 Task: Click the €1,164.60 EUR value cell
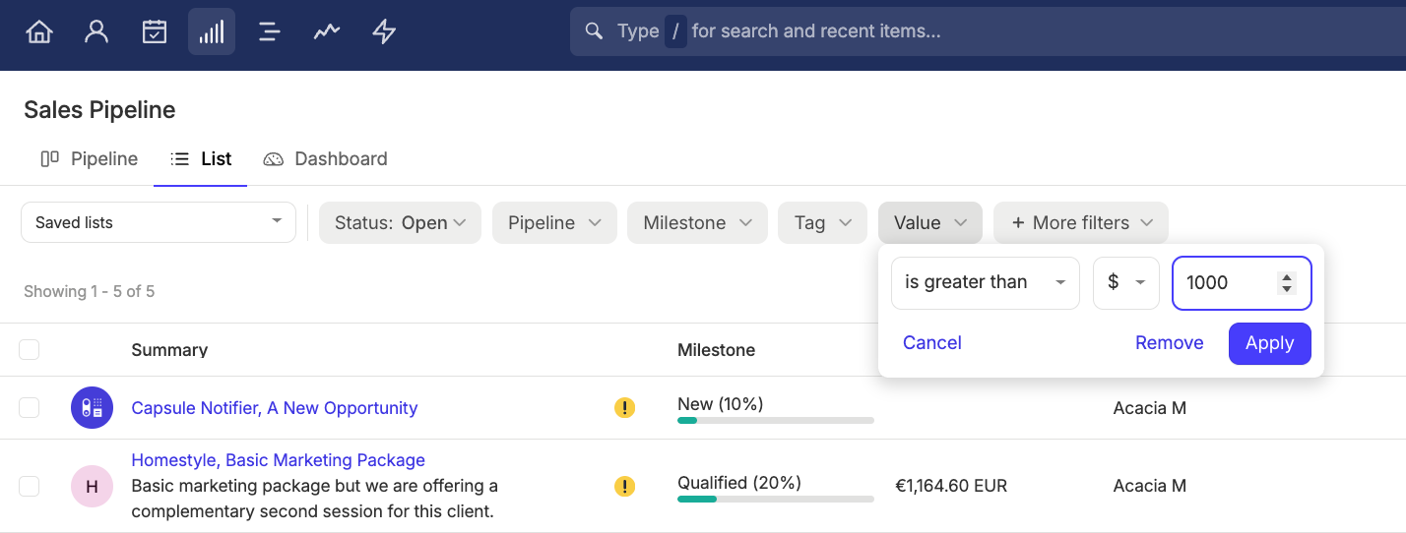pyautogui.click(x=951, y=486)
